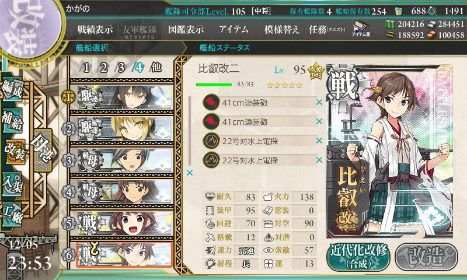Switch to fleet tab 3

point(121,68)
